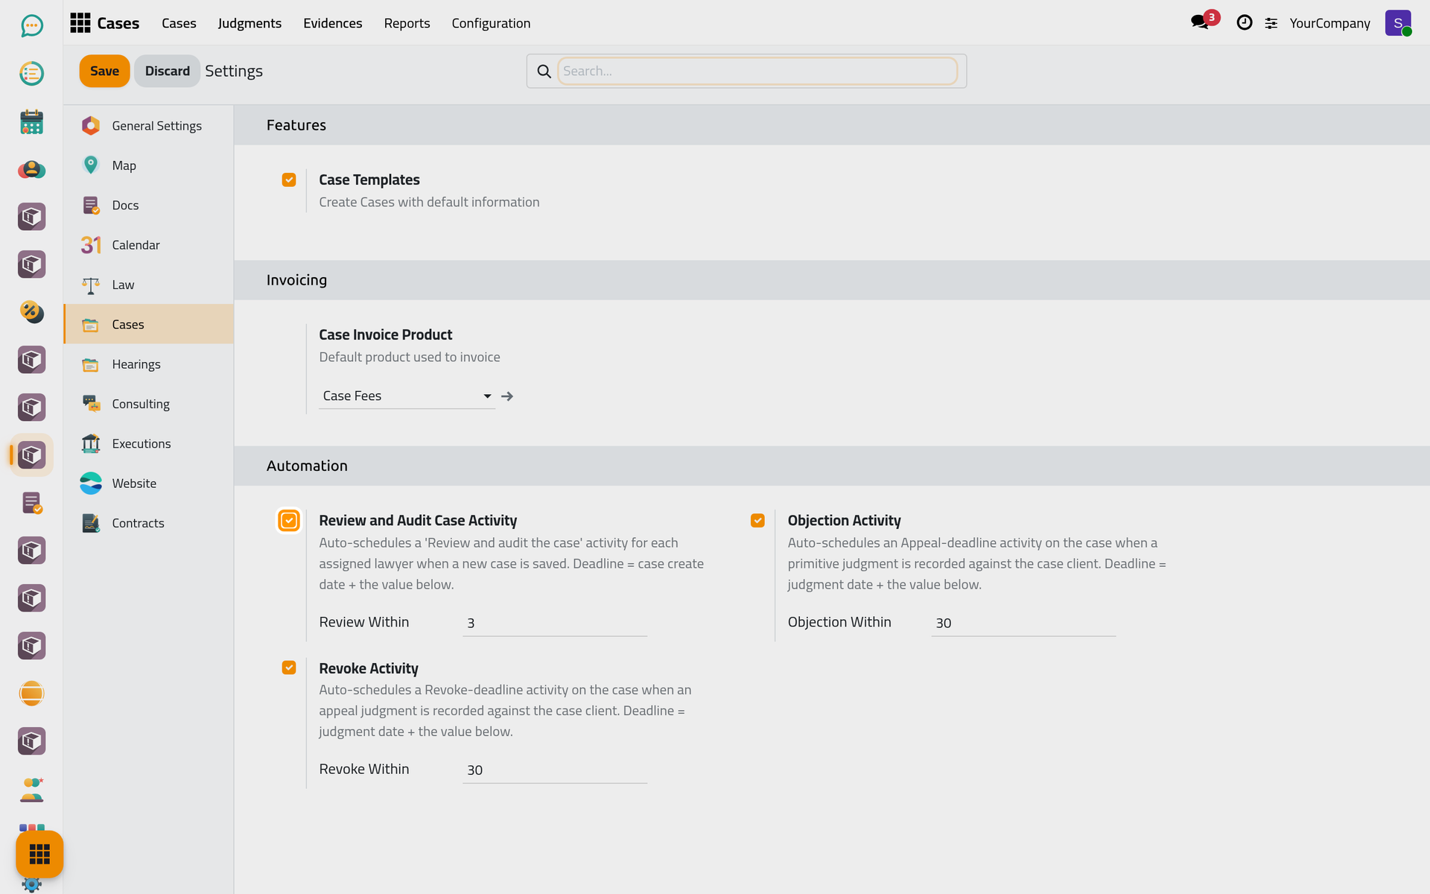
Task: Select Law settings section
Action: 149,285
